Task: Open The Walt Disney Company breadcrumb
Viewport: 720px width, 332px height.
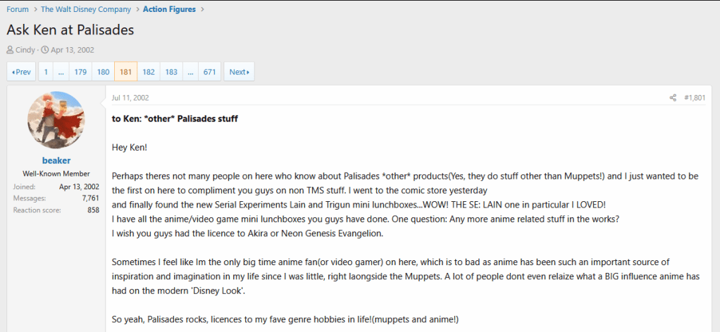Action: click(86, 9)
